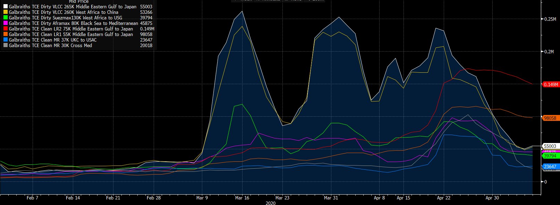Click legend value 98058

[x=146, y=34]
